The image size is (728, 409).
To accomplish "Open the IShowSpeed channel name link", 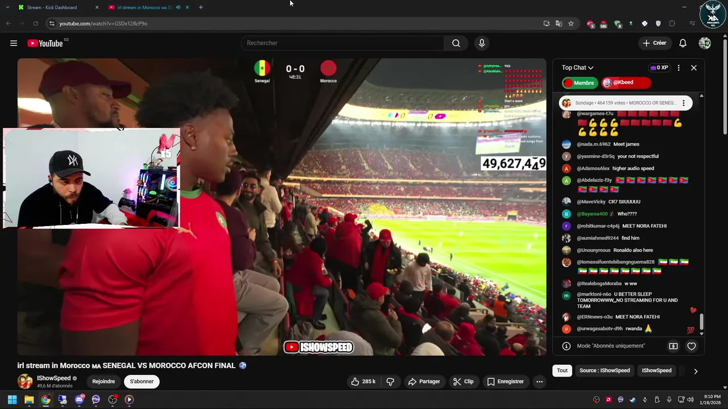I will [53, 378].
